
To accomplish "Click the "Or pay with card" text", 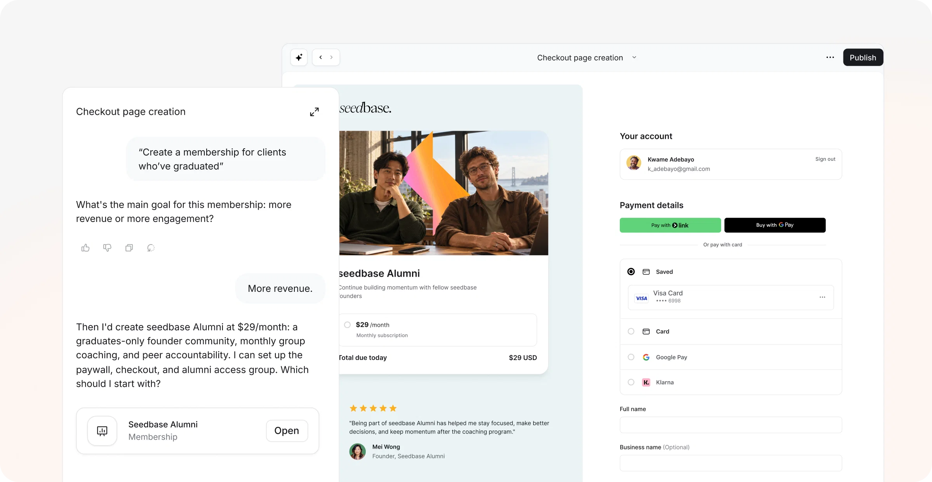I will (723, 245).
